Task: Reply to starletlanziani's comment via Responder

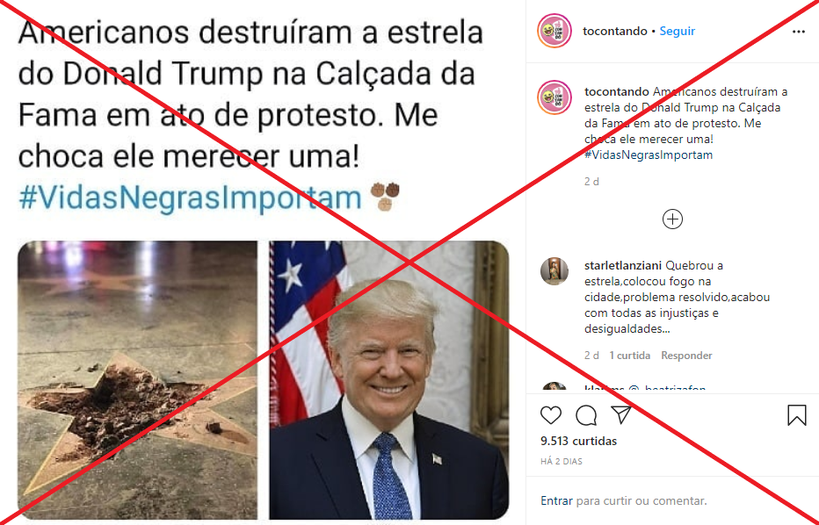Action: point(686,356)
